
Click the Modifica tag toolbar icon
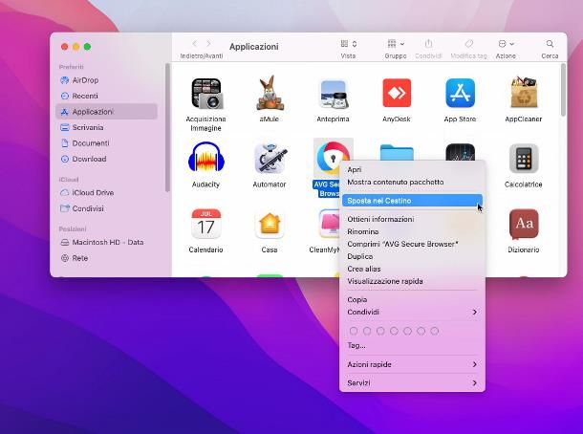click(x=469, y=44)
